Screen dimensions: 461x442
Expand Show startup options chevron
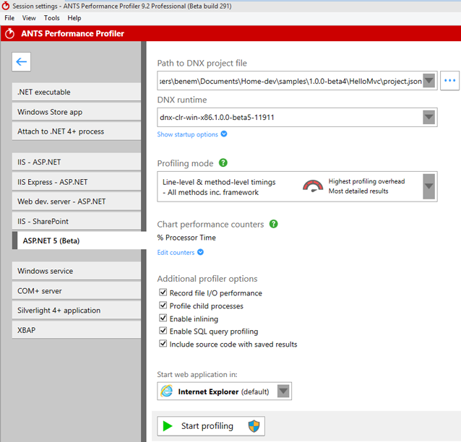point(224,134)
